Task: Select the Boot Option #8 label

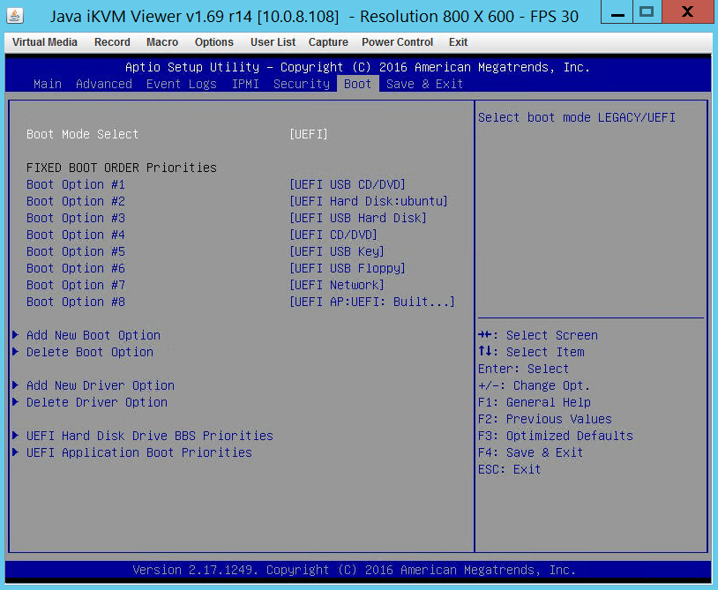Action: coord(76,302)
